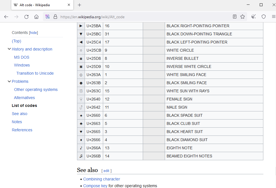Open the sparkle broom toolbar extension
276x188 pixels.
point(254,17)
